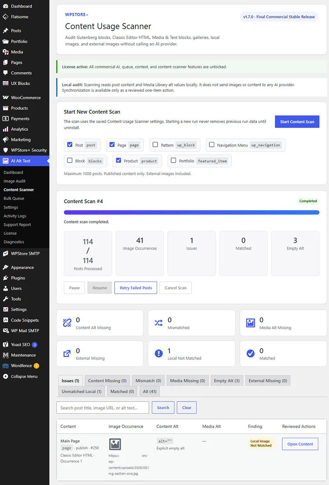The image size is (329, 485).
Task: Click the Payments dollar icon
Action: coord(6,118)
